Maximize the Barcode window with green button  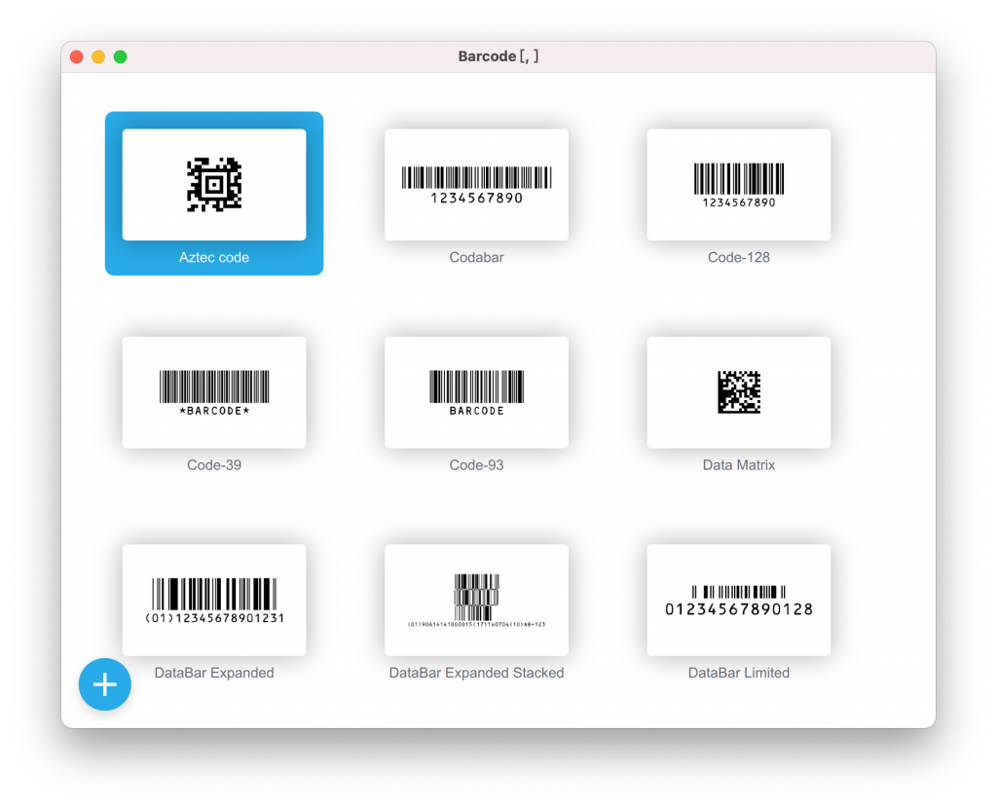(120, 56)
